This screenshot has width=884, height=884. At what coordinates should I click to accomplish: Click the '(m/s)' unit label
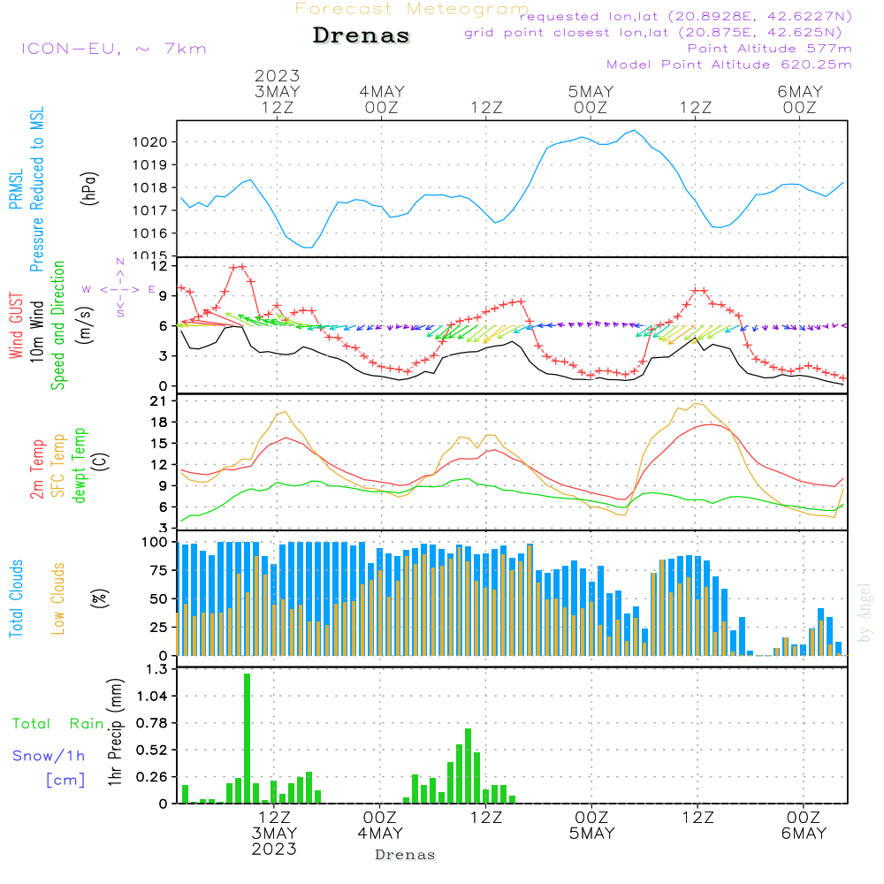[85, 326]
